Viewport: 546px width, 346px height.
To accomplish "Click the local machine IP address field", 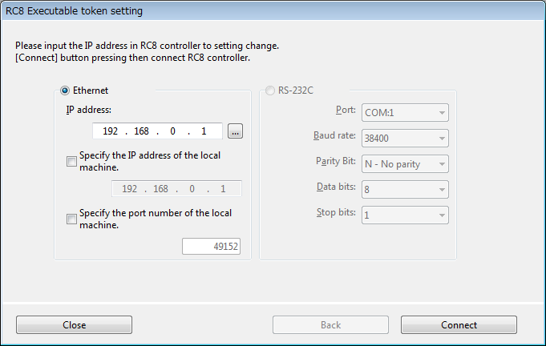I will 176,189.
